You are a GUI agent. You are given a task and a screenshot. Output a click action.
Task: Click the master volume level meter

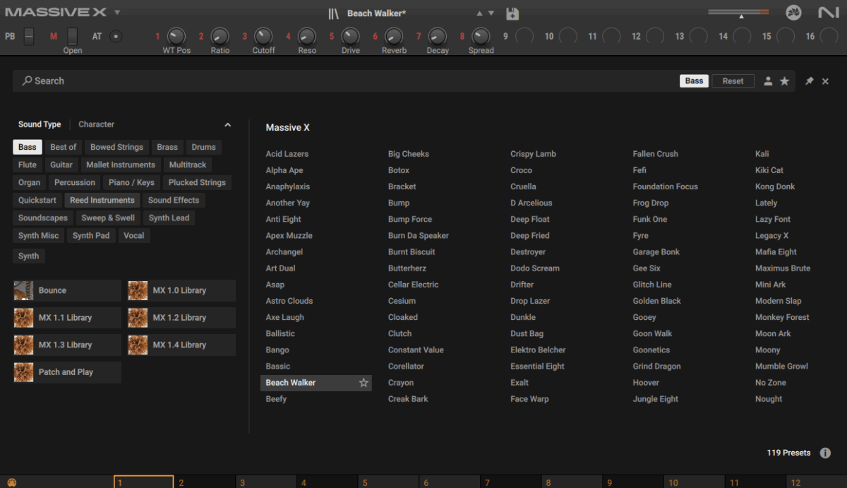[738, 12]
